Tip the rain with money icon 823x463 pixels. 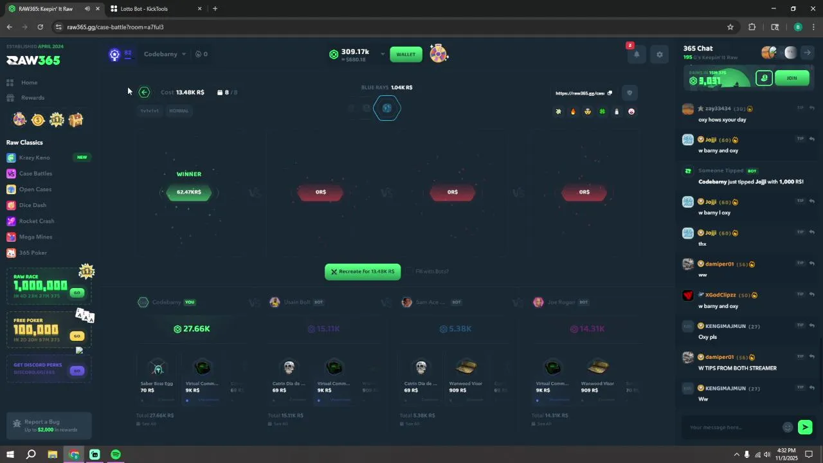(764, 78)
